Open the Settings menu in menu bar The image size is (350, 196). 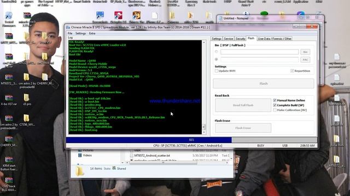[x=80, y=33]
